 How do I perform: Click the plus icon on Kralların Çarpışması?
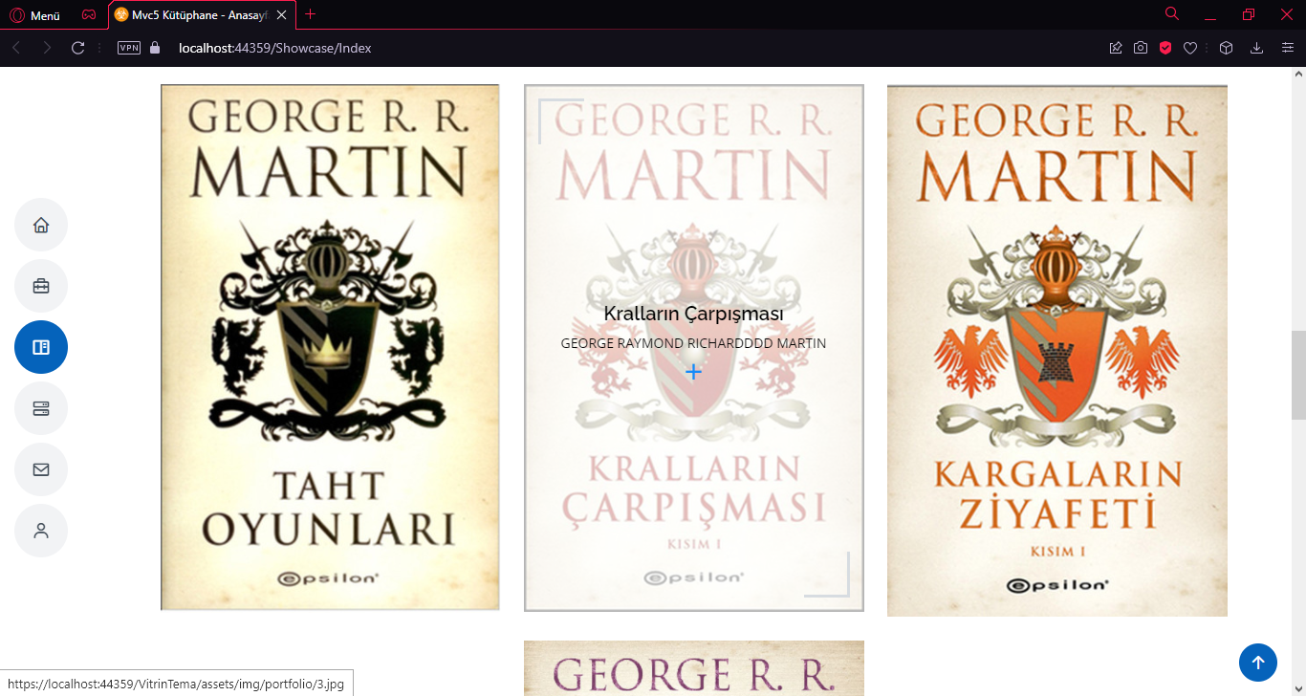click(694, 372)
